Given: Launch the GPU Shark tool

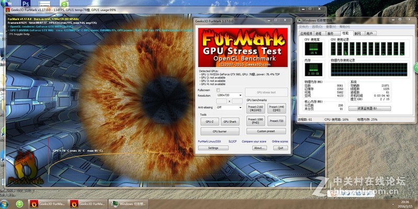Looking at the screenshot, I should point(230,122).
